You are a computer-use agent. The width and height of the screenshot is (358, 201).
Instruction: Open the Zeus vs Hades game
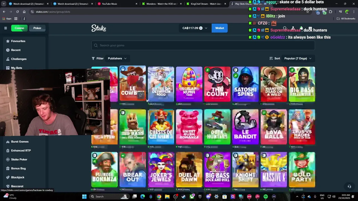pos(302,127)
